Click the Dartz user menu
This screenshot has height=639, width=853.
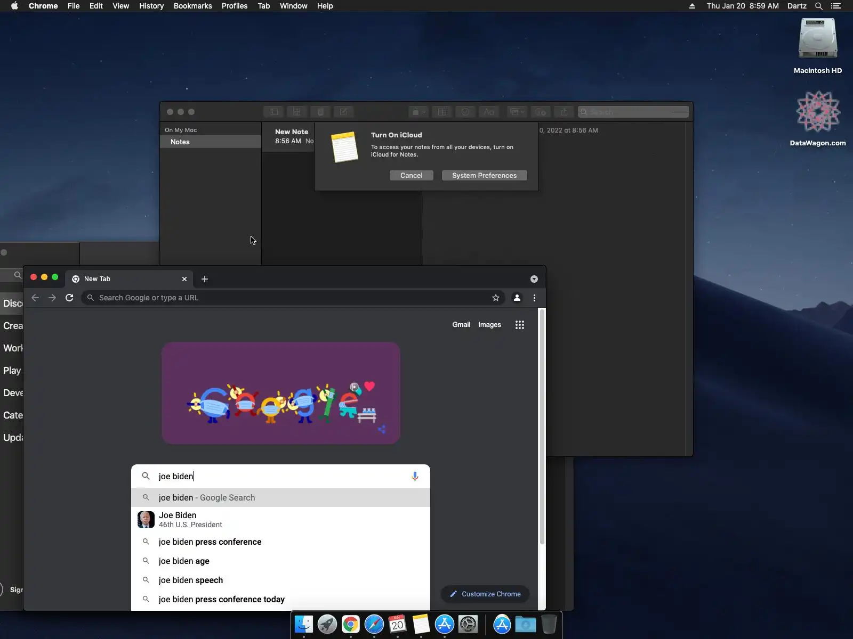(x=797, y=6)
